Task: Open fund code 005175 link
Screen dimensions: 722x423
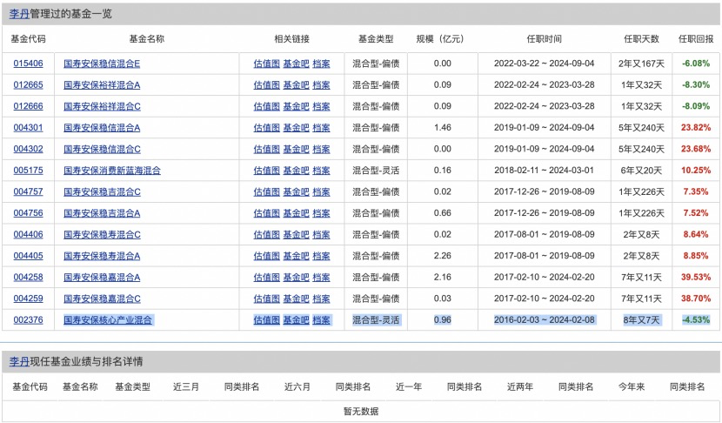Action: (x=28, y=171)
